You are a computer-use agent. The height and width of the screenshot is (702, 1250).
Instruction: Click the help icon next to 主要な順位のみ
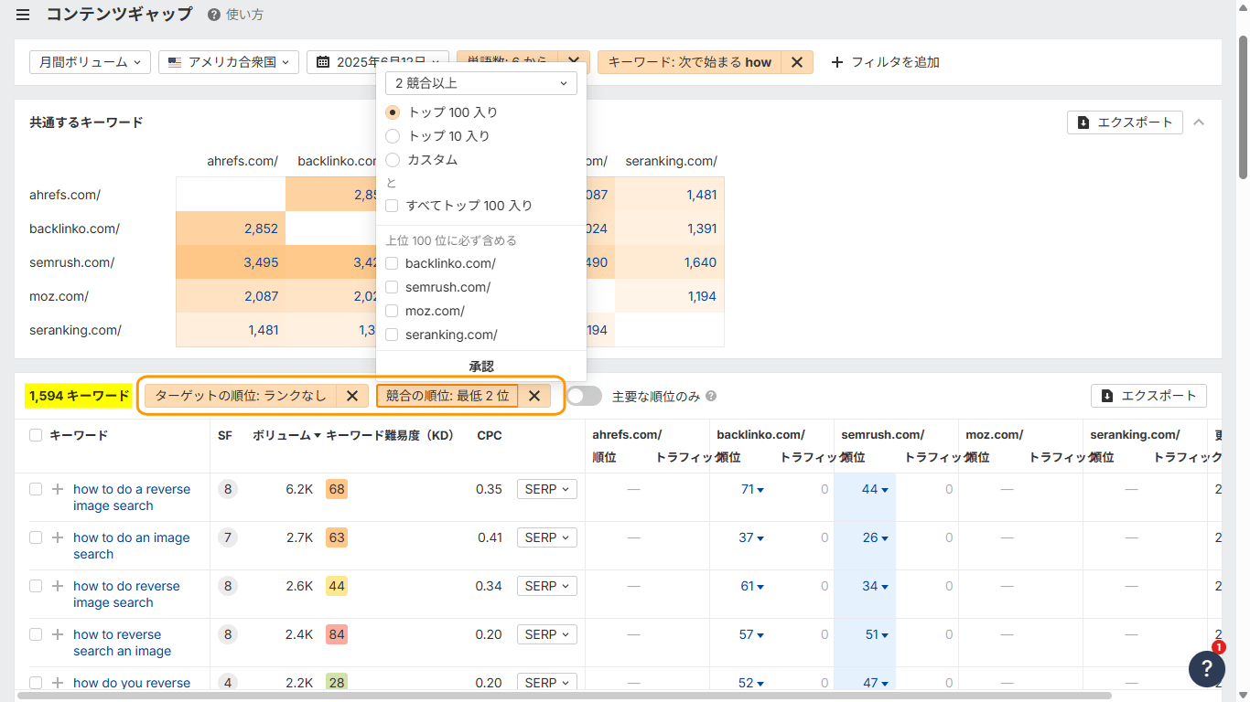click(x=711, y=396)
